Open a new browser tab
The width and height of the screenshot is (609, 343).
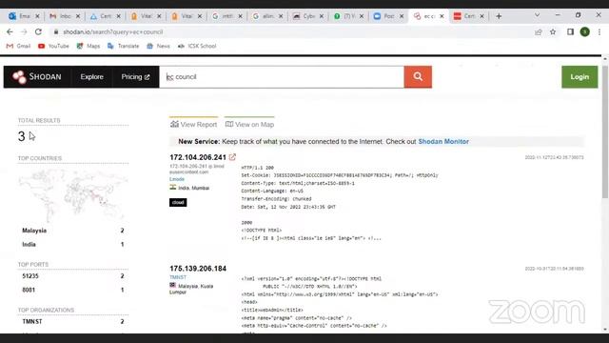(x=499, y=16)
